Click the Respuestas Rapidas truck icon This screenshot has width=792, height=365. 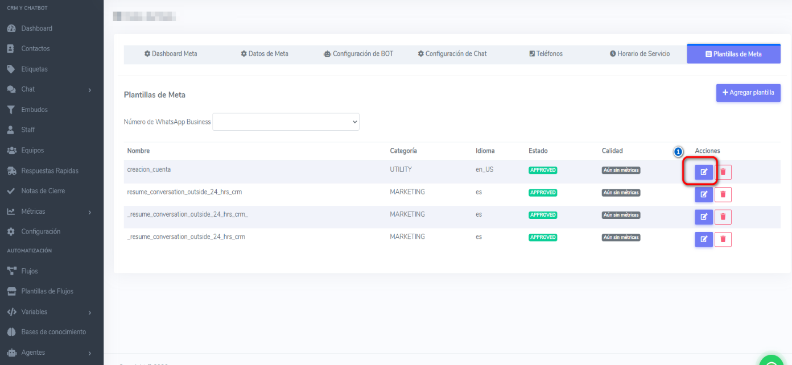pos(10,171)
